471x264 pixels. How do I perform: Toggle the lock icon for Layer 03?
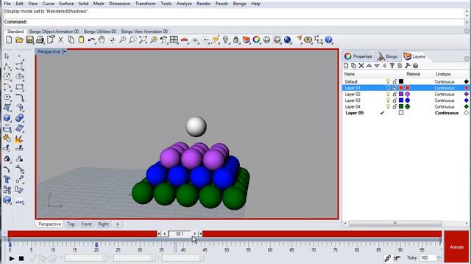(x=394, y=100)
